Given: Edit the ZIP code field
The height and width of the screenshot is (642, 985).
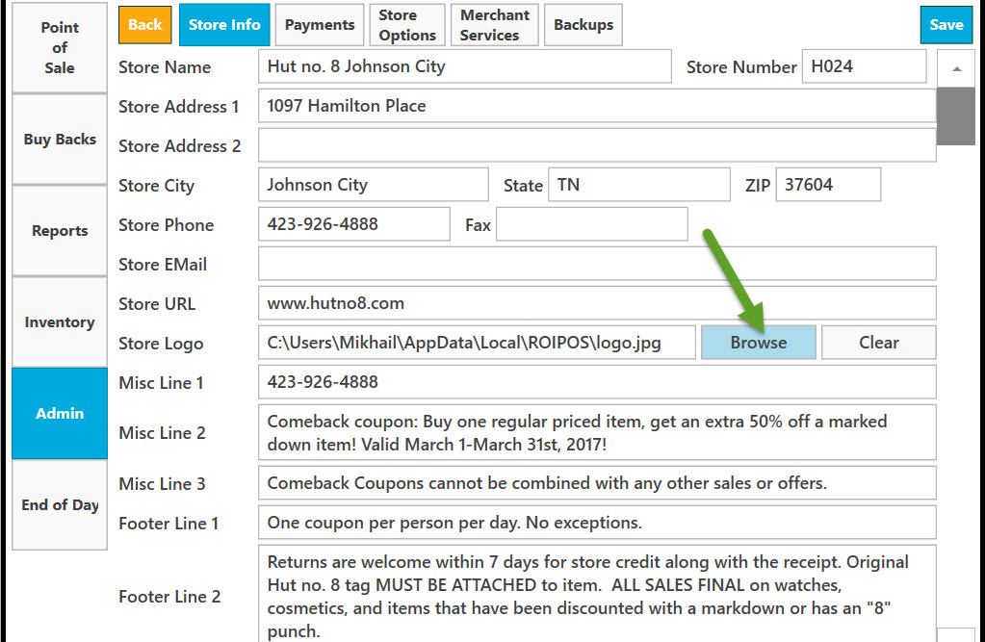Looking at the screenshot, I should 828,185.
